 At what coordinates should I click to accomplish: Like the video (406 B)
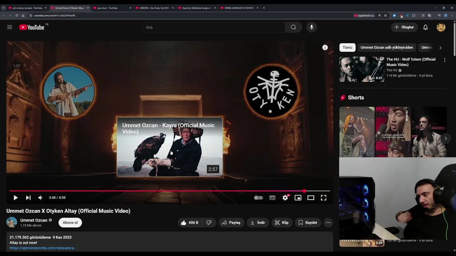point(190,223)
